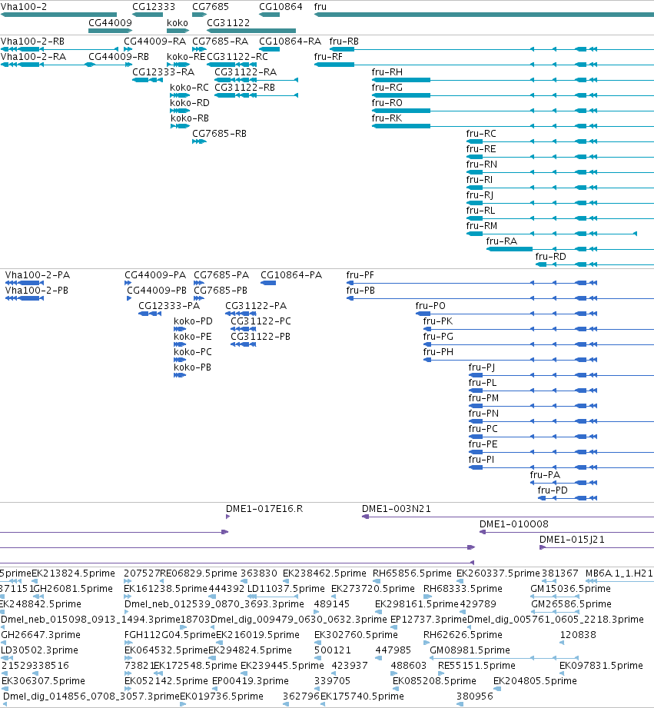Open the koko gene feature label

tap(178, 22)
